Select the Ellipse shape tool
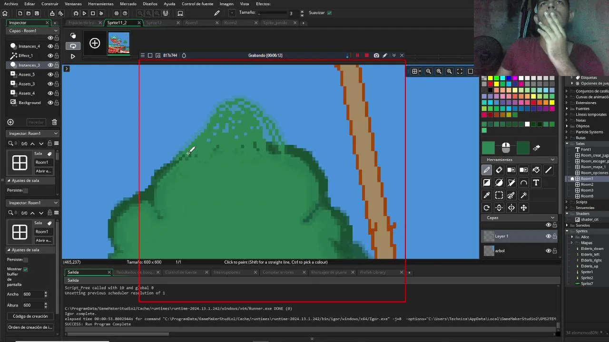 point(499,182)
